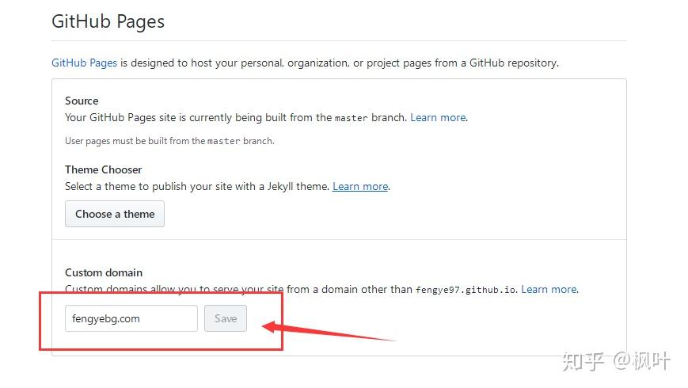Open Learn more link about Jekyll themes
Viewport: 688px width, 388px height.
coord(360,186)
